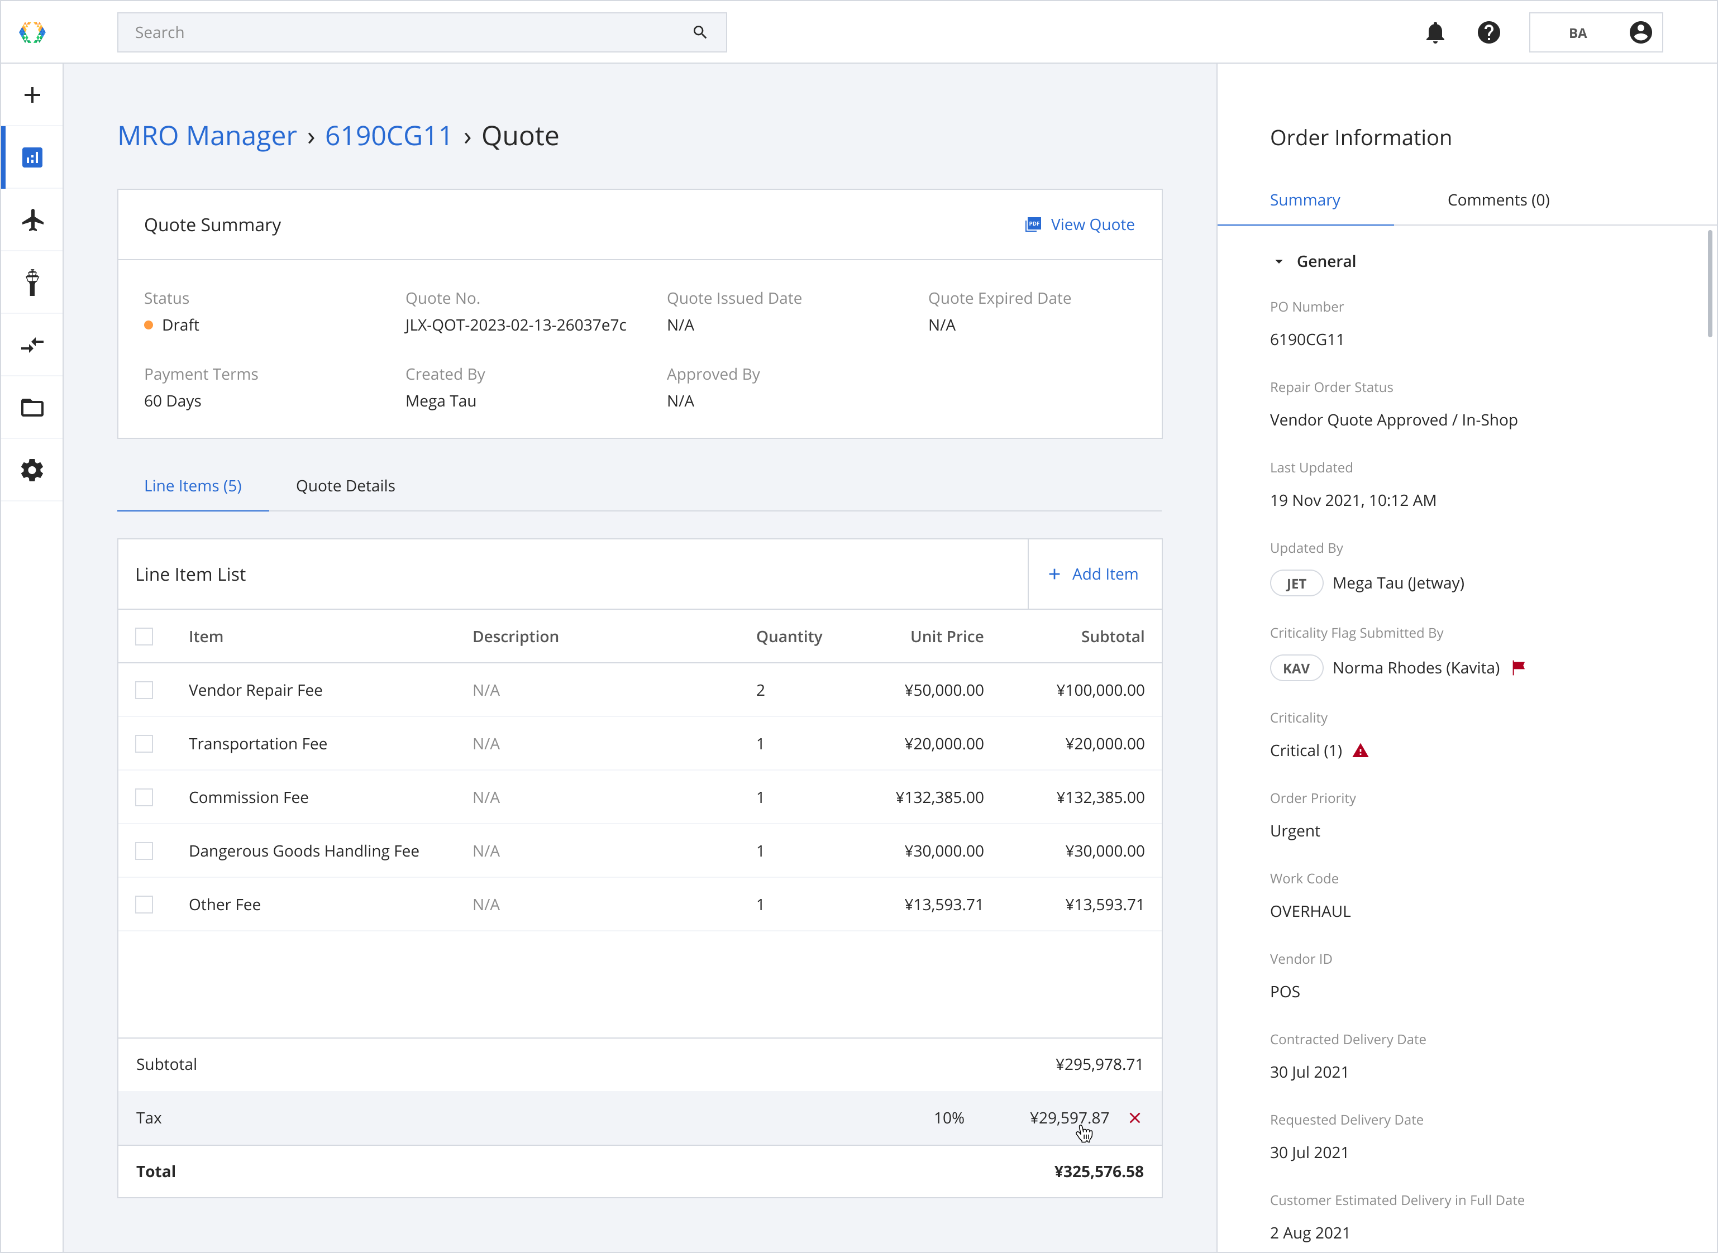This screenshot has width=1718, height=1253.
Task: Click the red flag next to Norma Rhodes
Action: [x=1517, y=667]
